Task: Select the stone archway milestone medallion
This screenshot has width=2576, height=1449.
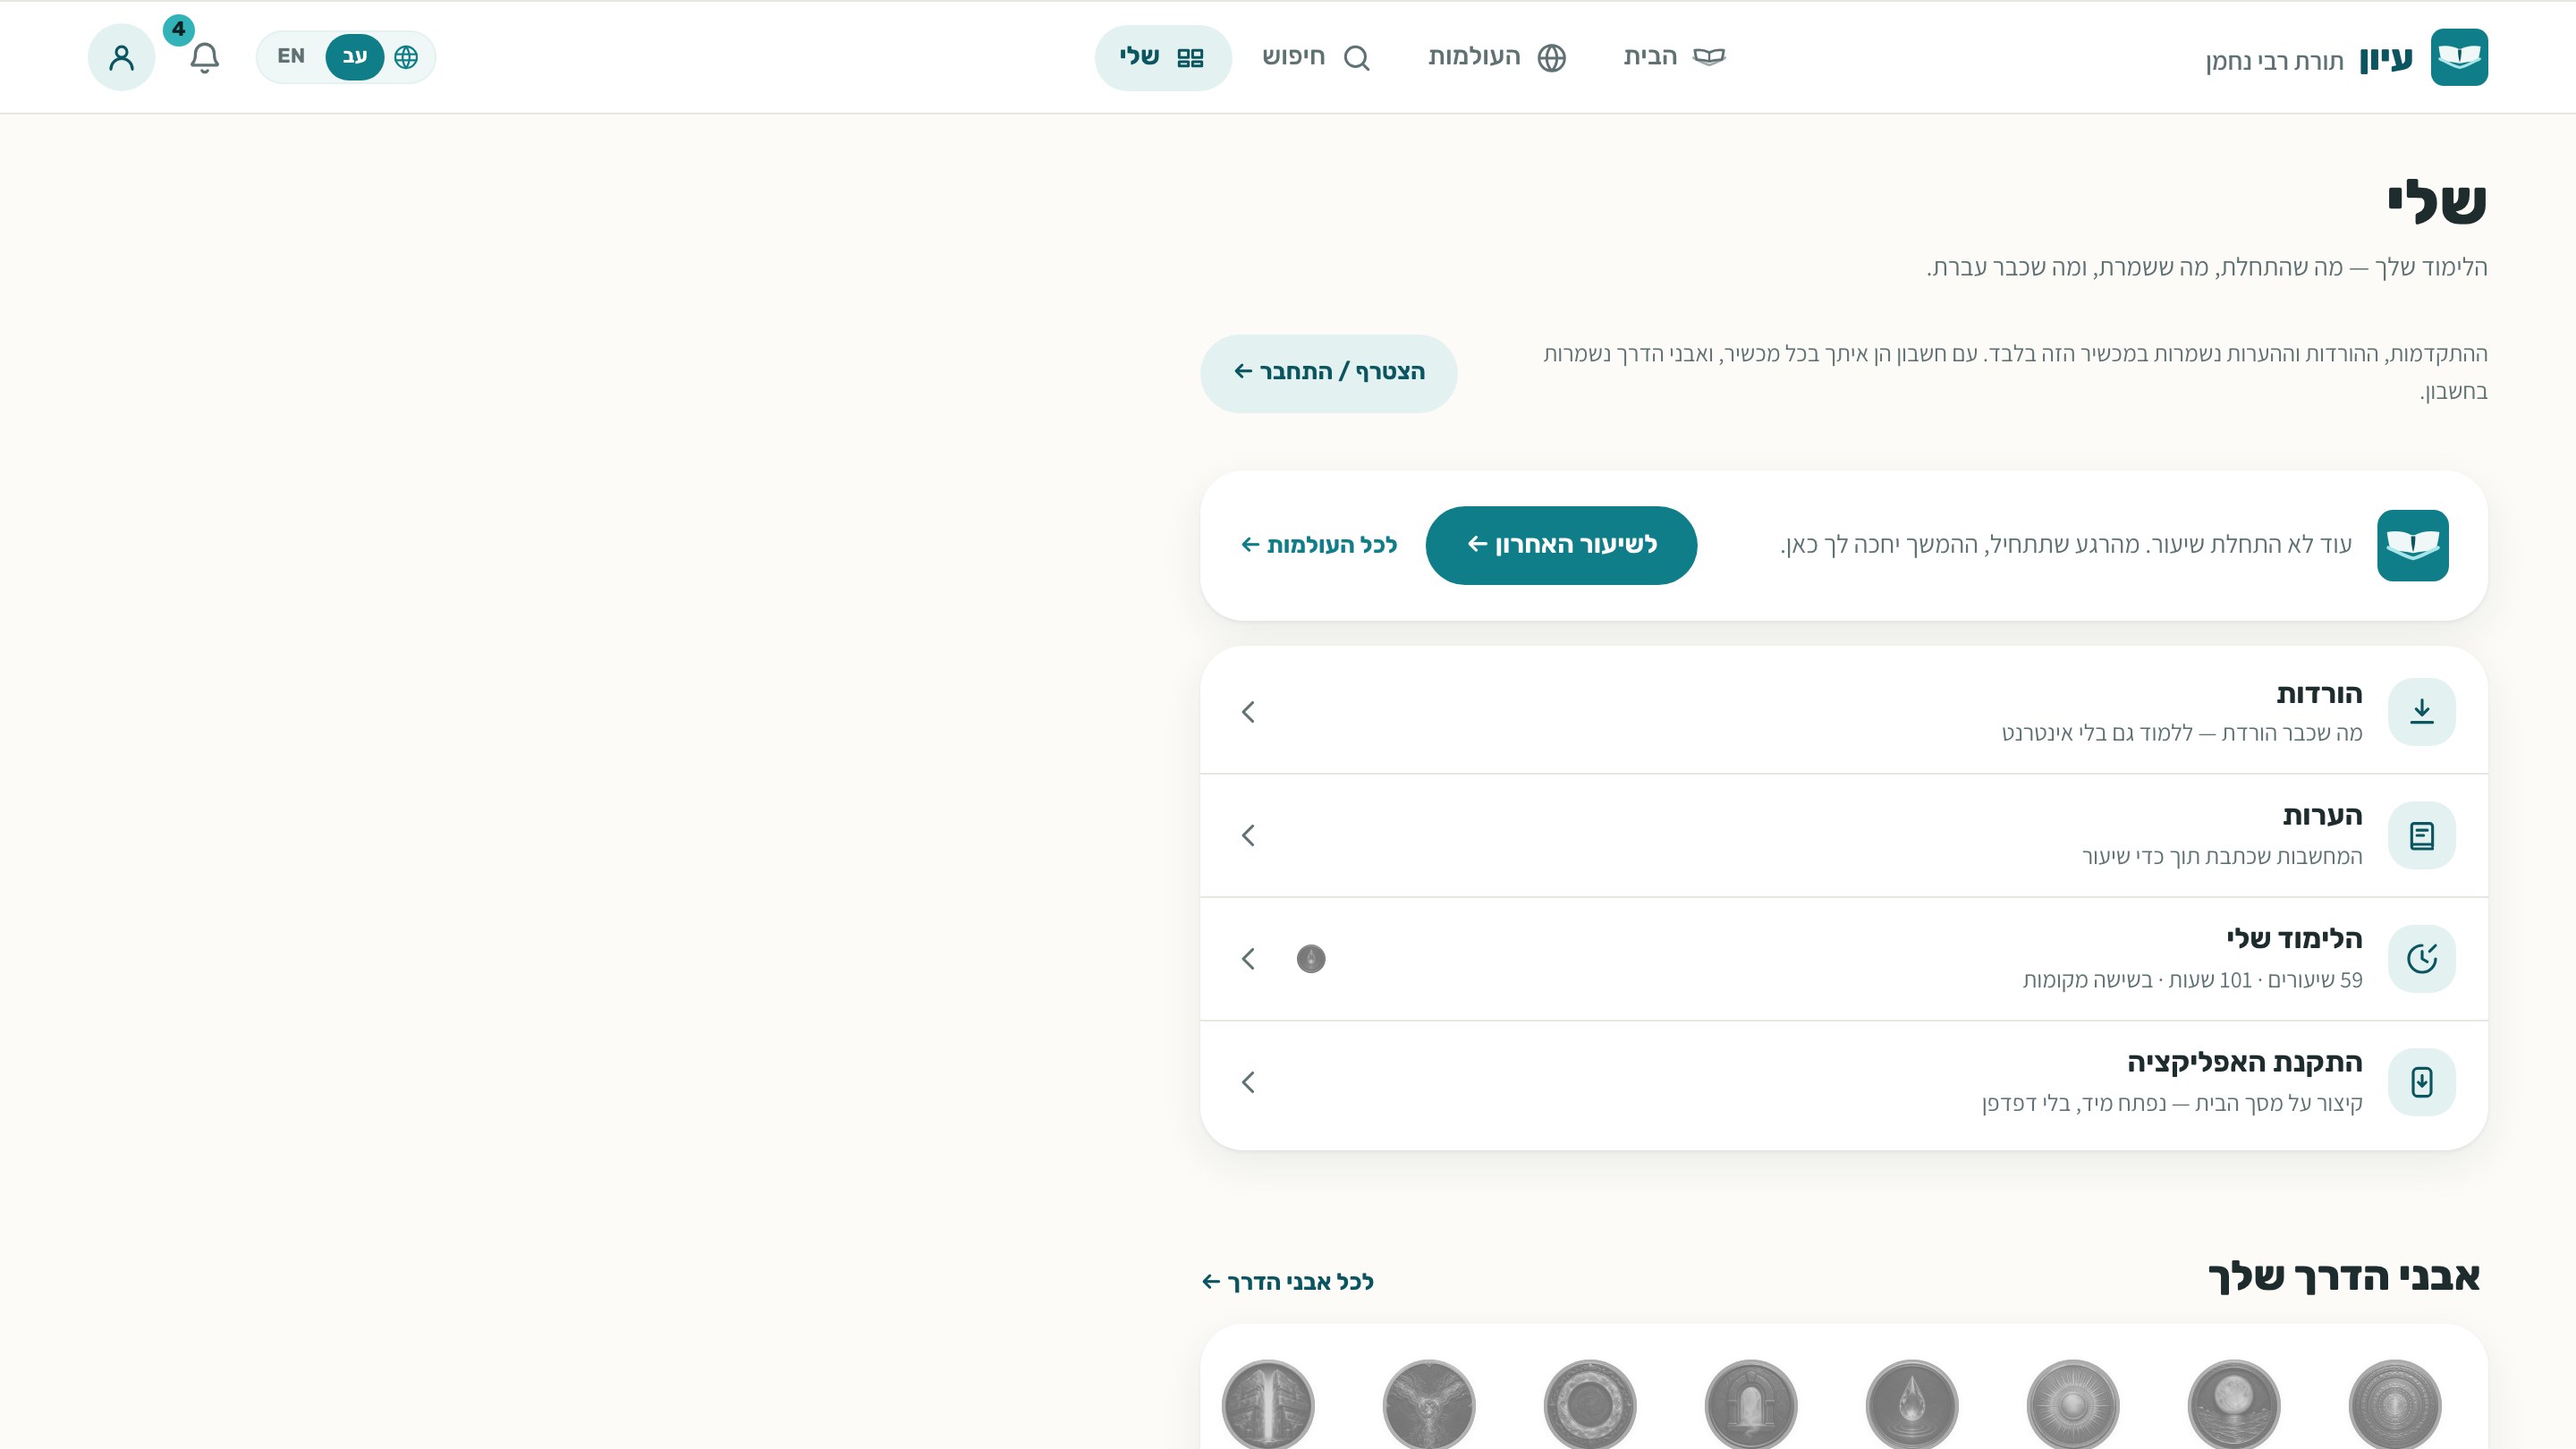Action: (x=1750, y=1404)
